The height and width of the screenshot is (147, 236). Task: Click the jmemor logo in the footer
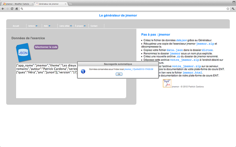point(167,86)
